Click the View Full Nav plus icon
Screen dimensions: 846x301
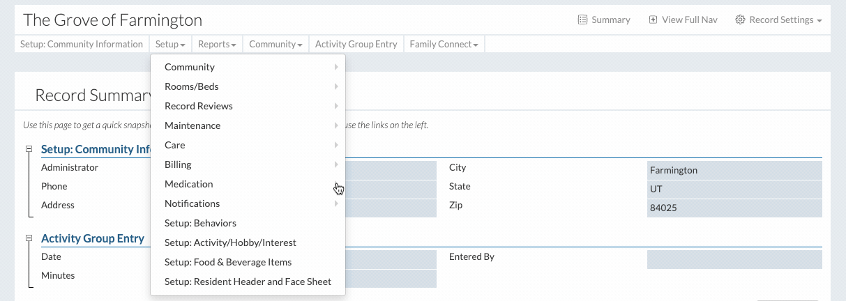(653, 20)
